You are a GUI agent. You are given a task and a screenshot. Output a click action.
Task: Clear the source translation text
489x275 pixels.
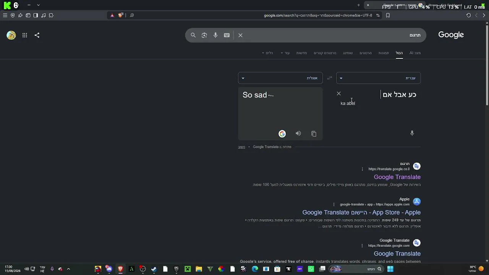pyautogui.click(x=338, y=94)
